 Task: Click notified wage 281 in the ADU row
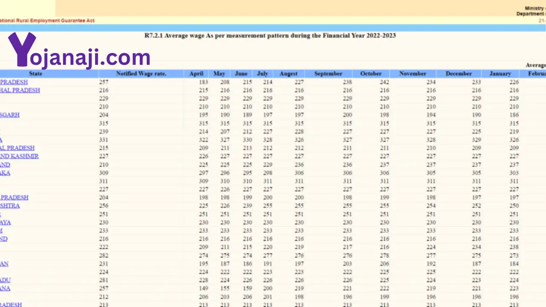[104, 281]
